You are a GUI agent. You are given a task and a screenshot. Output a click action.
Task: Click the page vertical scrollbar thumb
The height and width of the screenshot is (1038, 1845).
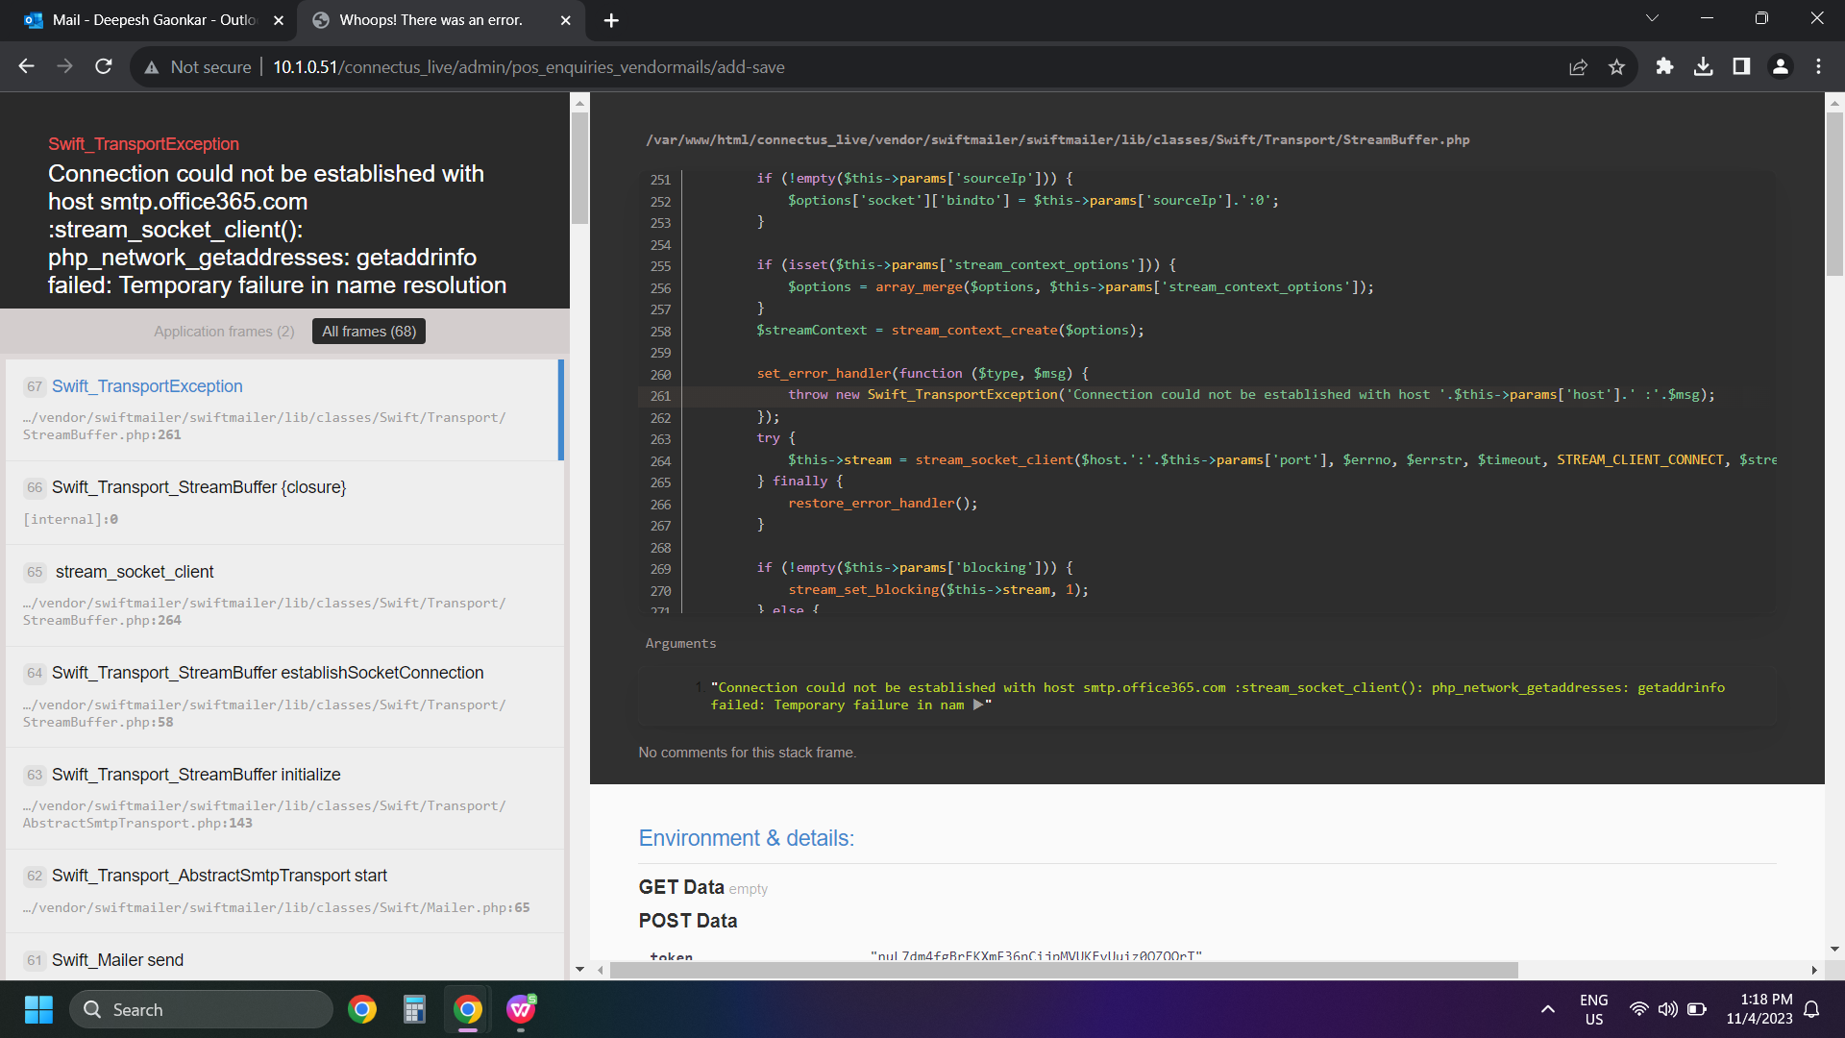point(1834,192)
